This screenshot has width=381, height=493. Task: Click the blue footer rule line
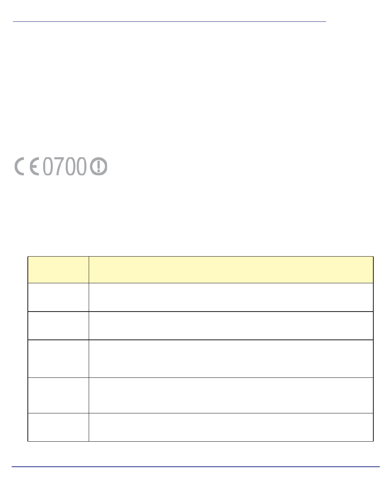196,467
